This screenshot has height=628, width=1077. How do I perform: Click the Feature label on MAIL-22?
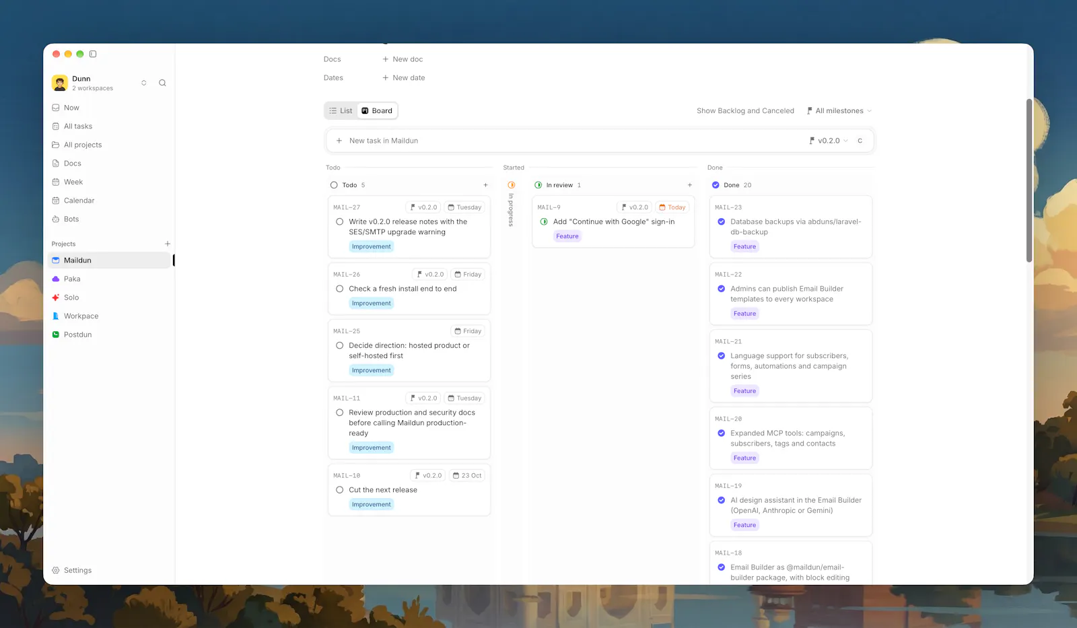point(744,314)
